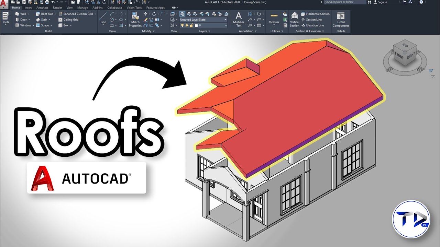Open the Roof Slab dropdown arrow
440x247 pixels.
pyautogui.click(x=56, y=14)
